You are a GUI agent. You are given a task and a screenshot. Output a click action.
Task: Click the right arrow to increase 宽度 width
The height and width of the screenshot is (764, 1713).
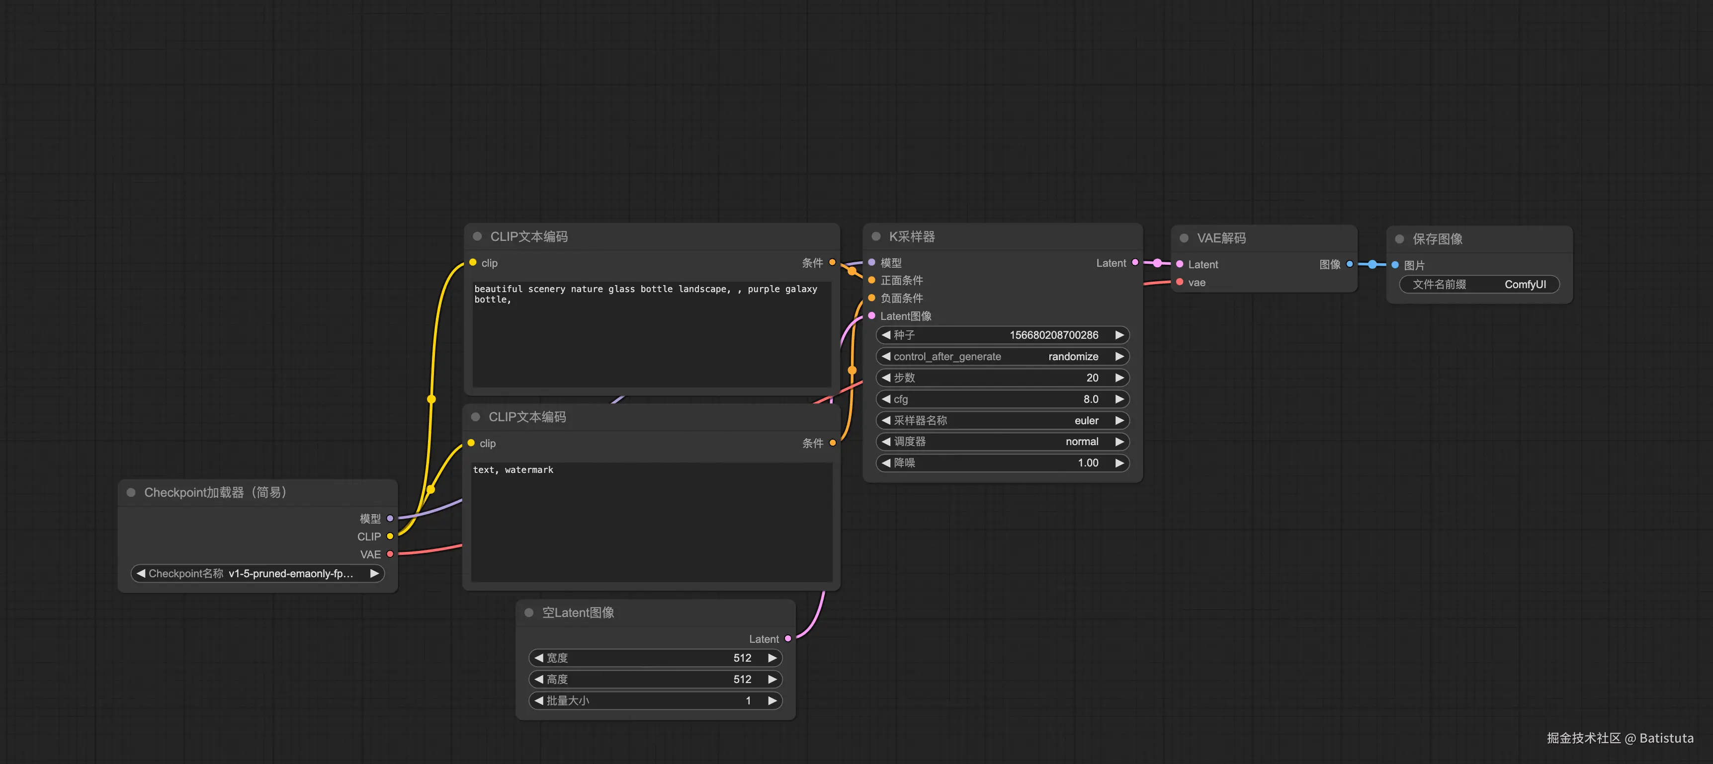pos(772,658)
